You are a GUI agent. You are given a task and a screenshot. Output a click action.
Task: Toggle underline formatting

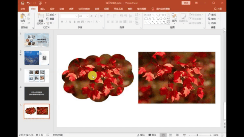pos(70,22)
